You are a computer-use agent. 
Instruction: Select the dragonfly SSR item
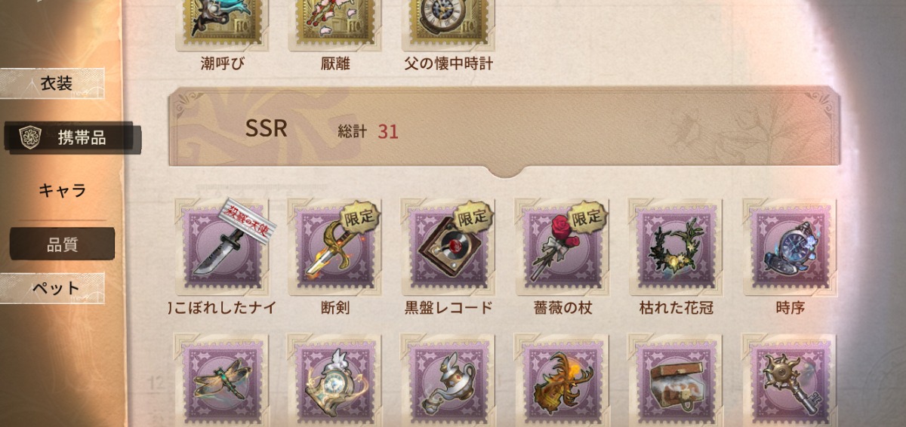[x=222, y=381]
